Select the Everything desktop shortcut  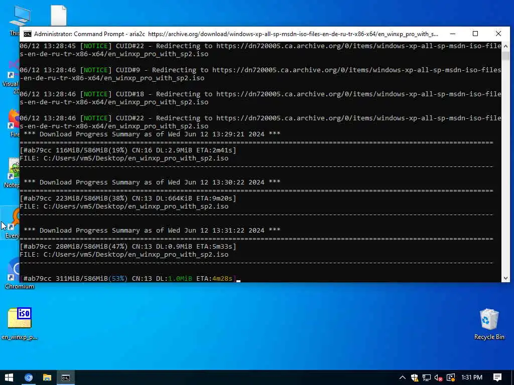tap(10, 223)
